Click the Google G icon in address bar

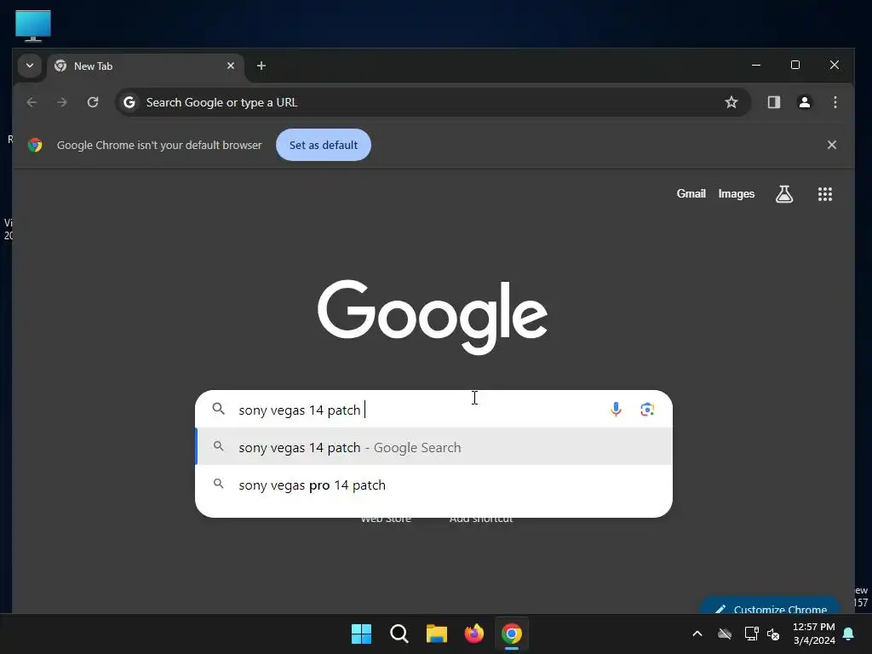coord(129,102)
